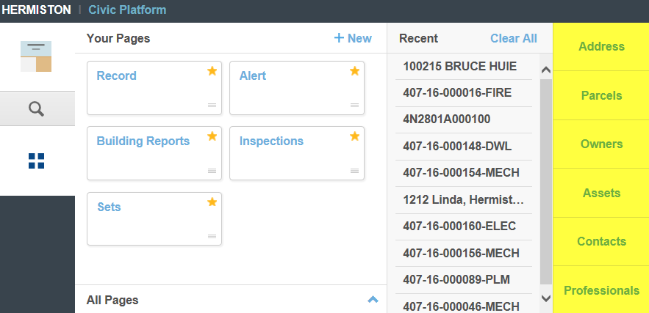Image resolution: width=649 pixels, height=313 pixels.
Task: Toggle the star on Sets page
Action: 212,202
